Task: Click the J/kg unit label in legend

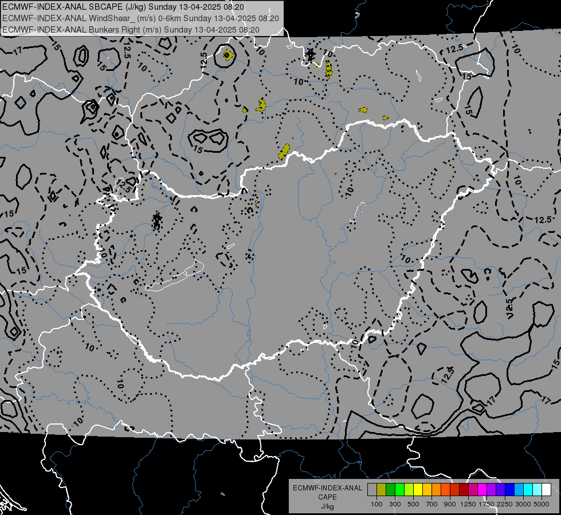Action: click(x=327, y=506)
